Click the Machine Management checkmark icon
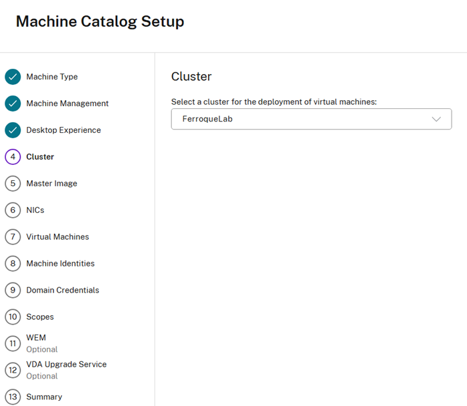 click(x=13, y=104)
